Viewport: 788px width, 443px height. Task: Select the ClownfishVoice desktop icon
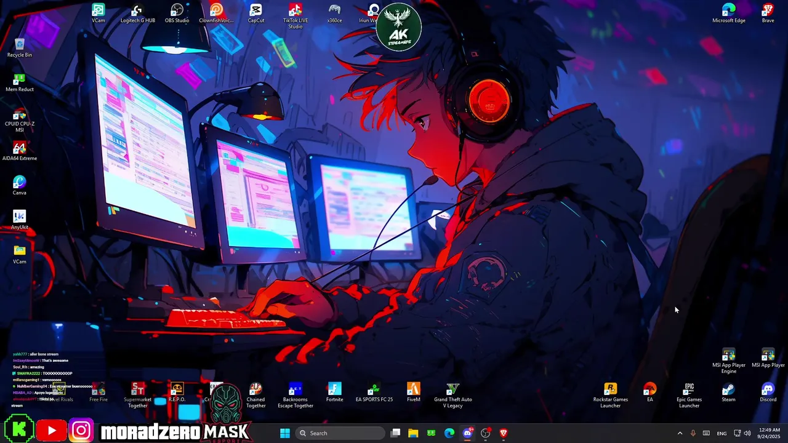[x=216, y=14]
